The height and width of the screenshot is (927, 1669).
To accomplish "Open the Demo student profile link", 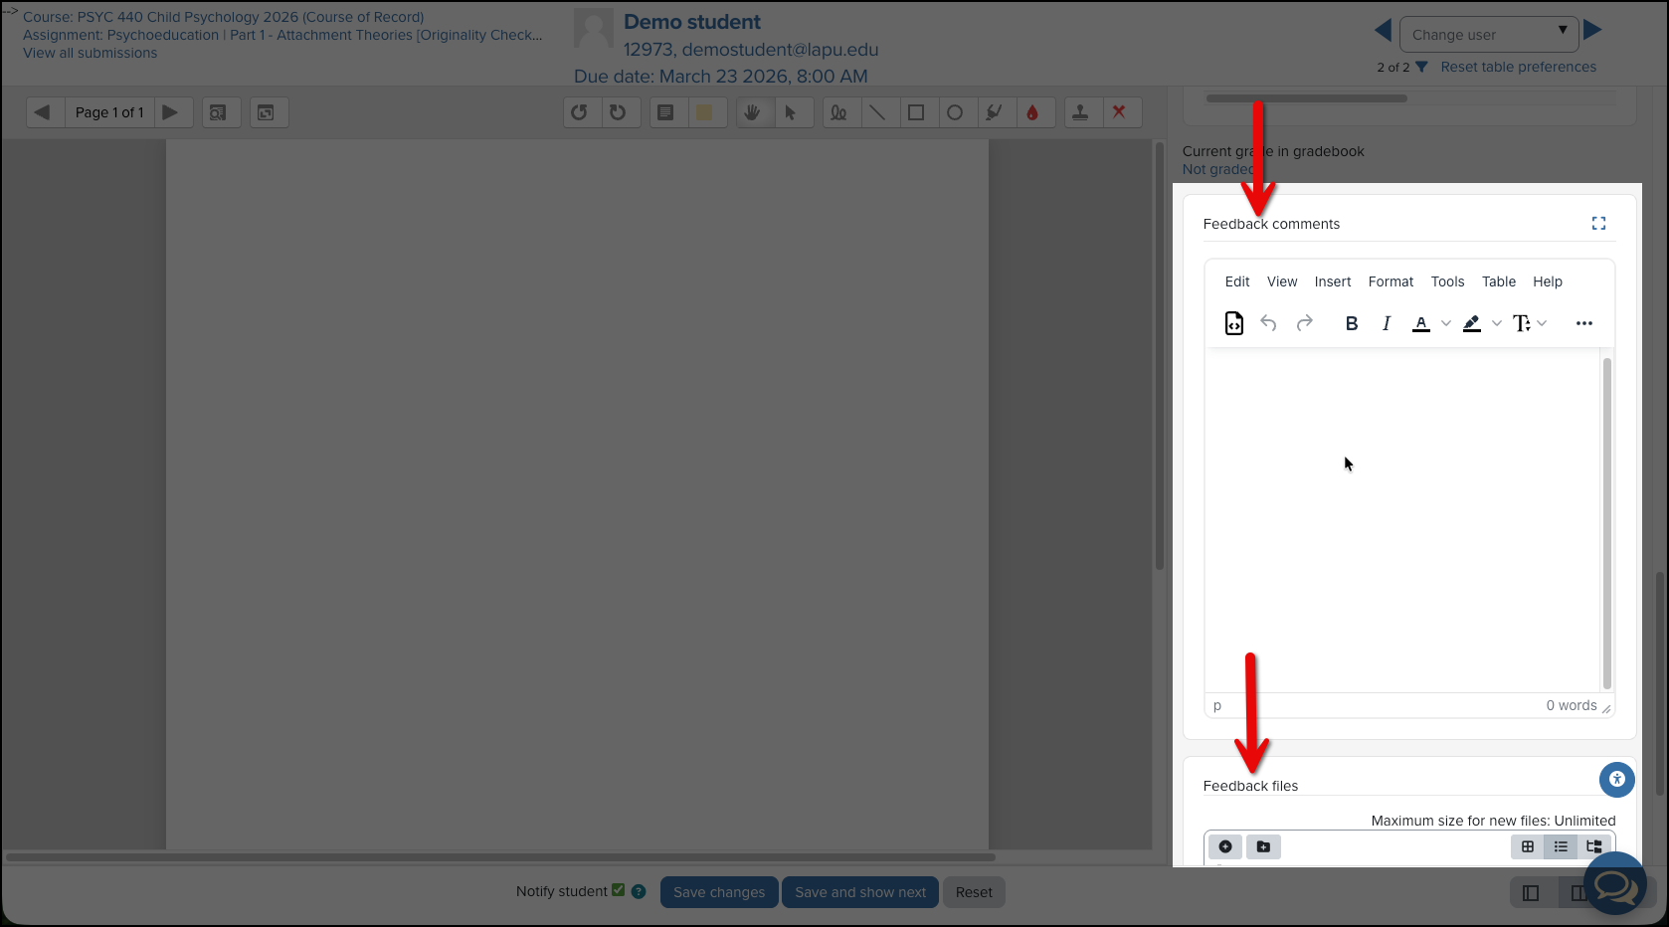I will 692,22.
